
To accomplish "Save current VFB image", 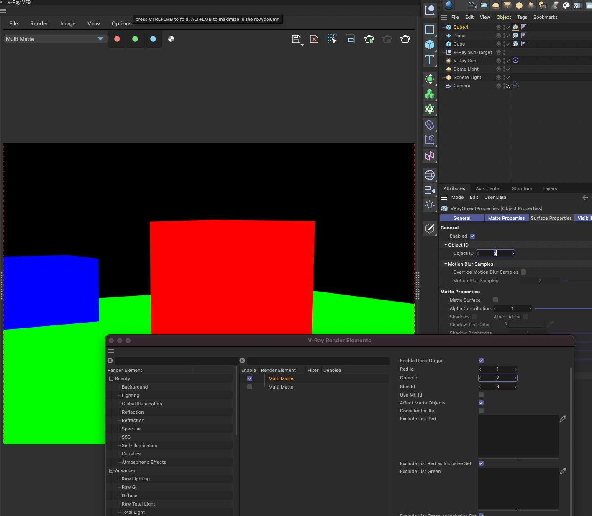I will coord(296,39).
